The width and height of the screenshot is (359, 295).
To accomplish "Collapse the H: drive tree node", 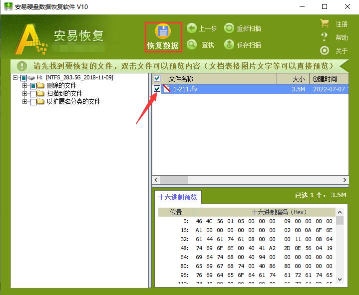I will tap(15, 78).
